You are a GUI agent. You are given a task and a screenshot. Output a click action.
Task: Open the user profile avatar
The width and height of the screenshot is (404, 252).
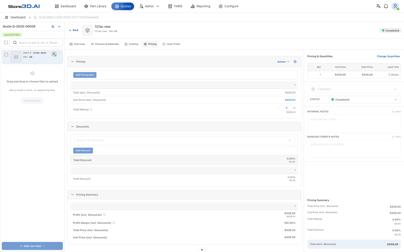(395, 6)
